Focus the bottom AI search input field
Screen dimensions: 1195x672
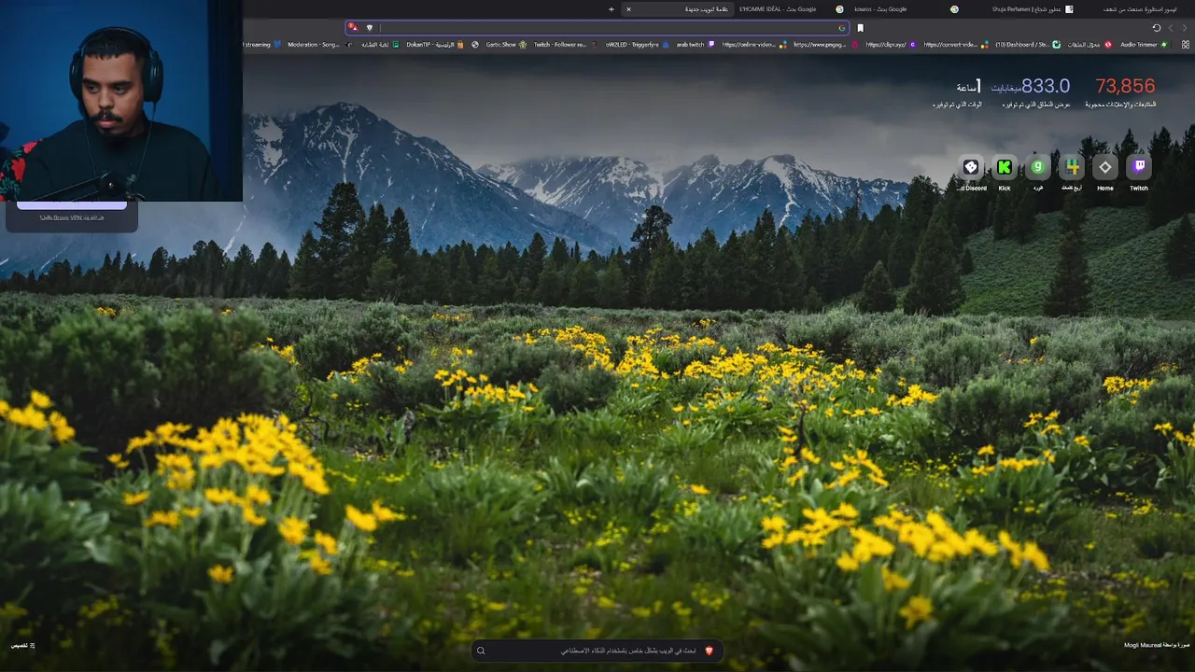click(x=597, y=651)
